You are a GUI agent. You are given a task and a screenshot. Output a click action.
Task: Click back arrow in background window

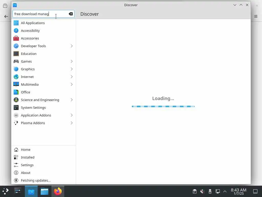[6, 16]
